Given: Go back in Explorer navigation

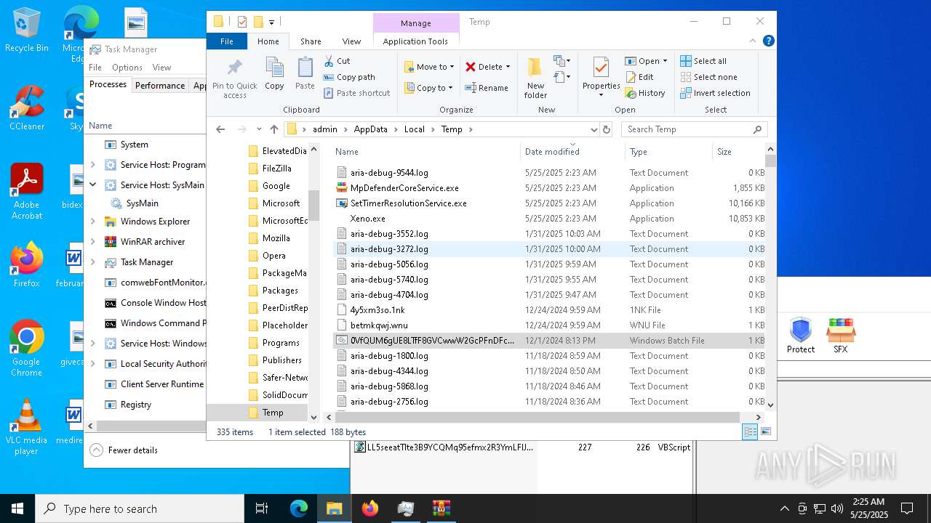Looking at the screenshot, I should pyautogui.click(x=220, y=129).
